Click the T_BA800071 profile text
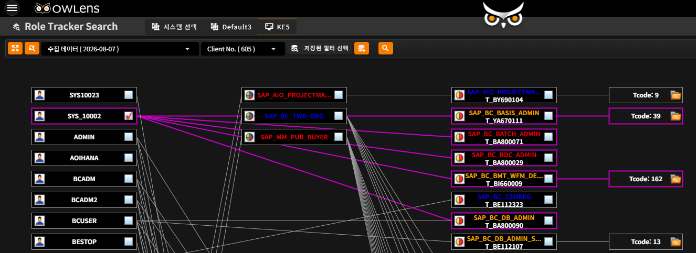The height and width of the screenshot is (253, 696). pyautogui.click(x=504, y=141)
